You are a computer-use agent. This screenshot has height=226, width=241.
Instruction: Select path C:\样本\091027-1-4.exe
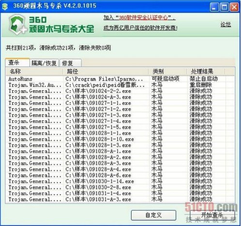click(98, 121)
